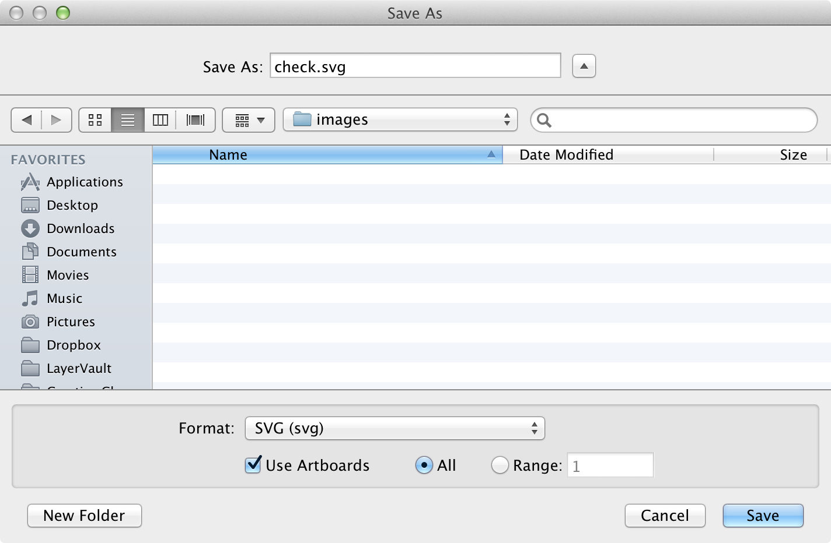Open the item arrangement dropdown

click(x=249, y=120)
